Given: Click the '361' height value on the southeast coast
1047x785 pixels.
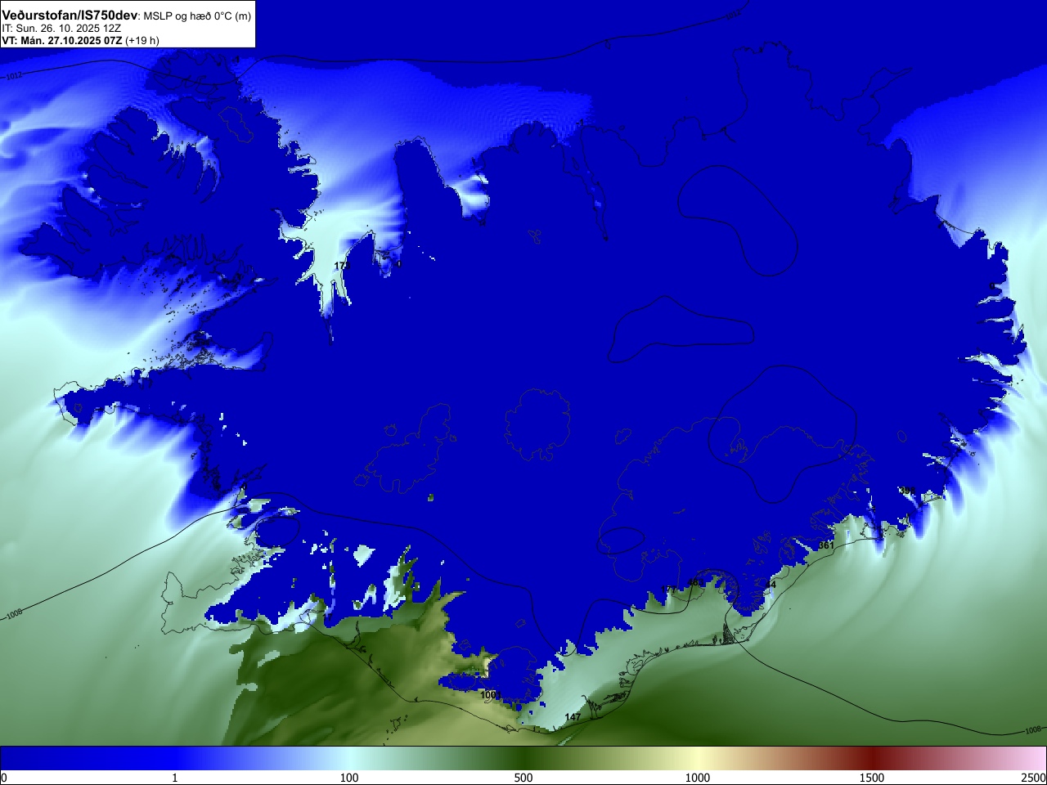Looking at the screenshot, I should pyautogui.click(x=826, y=545).
